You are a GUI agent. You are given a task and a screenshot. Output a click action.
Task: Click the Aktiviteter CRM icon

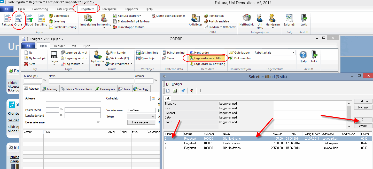[x=195, y=20]
